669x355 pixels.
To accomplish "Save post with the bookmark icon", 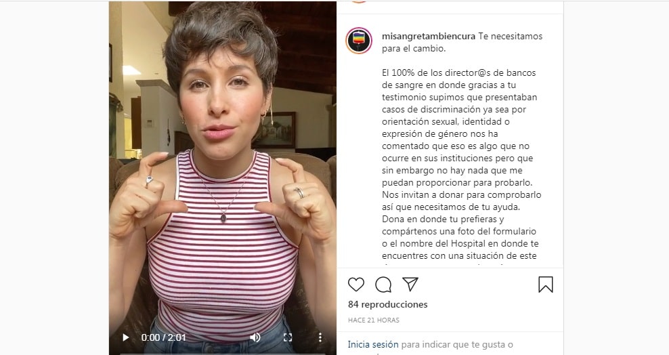I will (545, 285).
